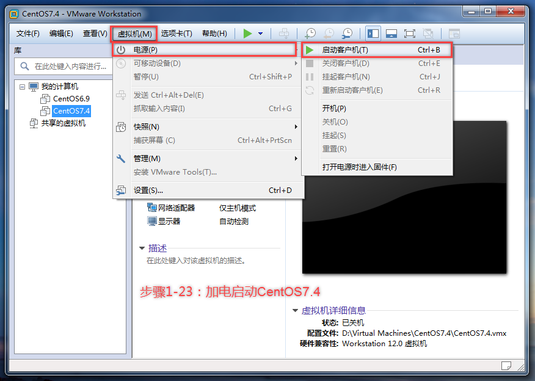535x381 pixels.
Task: Click the 硬件兼容性 Workstation 12.0 text
Action: (363, 344)
